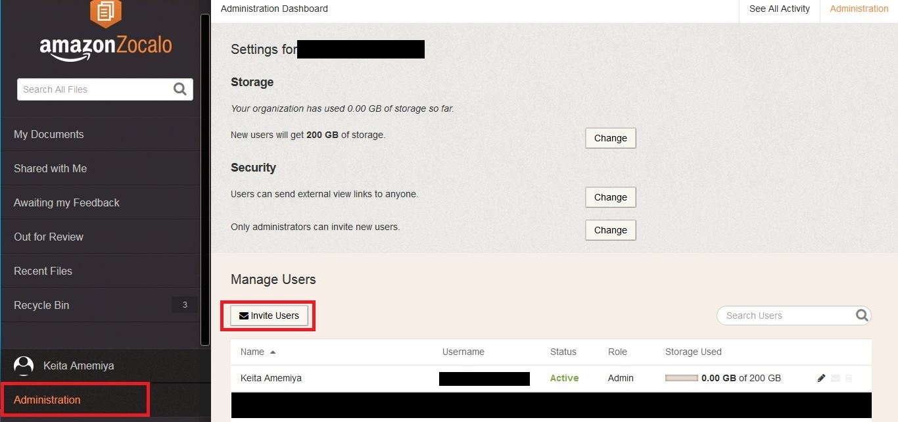This screenshot has width=898, height=422.
Task: Focus the Search Users field
Action: (793, 316)
